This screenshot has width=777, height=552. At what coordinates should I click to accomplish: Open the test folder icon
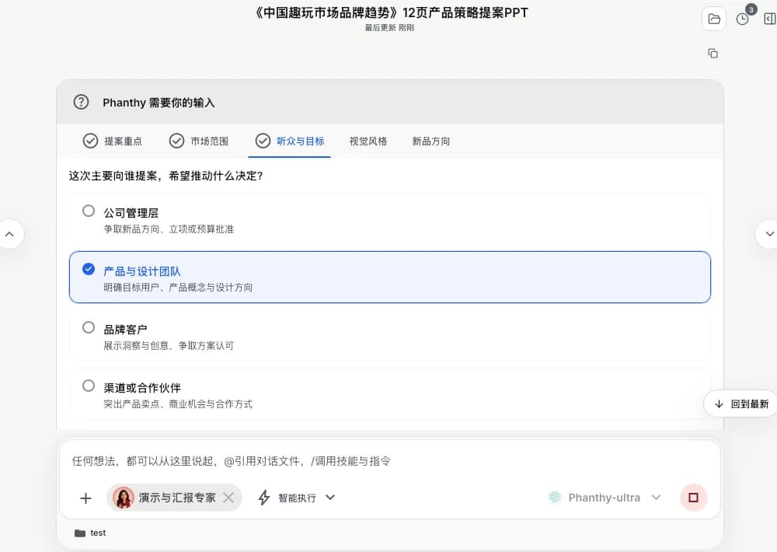(x=80, y=533)
